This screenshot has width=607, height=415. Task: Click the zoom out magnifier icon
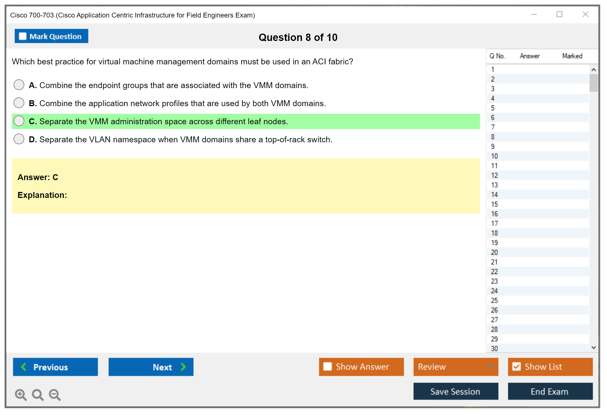[x=55, y=394]
